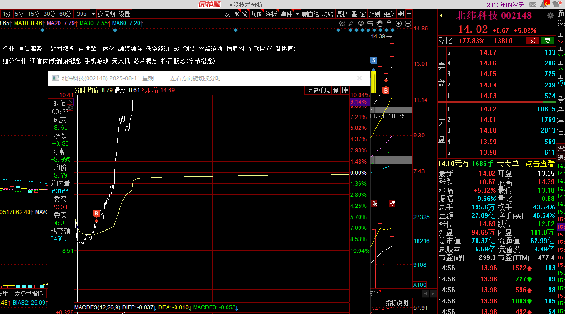Click the 竞 auction button in popup
Image resolution: width=565 pixels, height=314 pixels.
pos(336,90)
